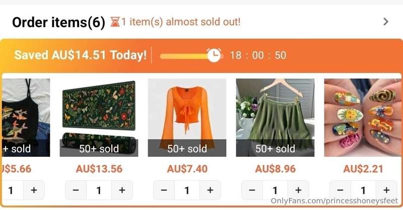This screenshot has width=403, height=210.
Task: Increase quantity of the orange top
Action: [x=210, y=190]
